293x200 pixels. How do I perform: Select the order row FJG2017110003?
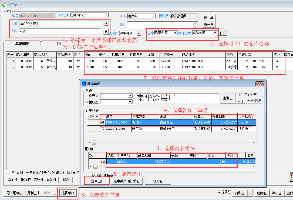(172, 122)
